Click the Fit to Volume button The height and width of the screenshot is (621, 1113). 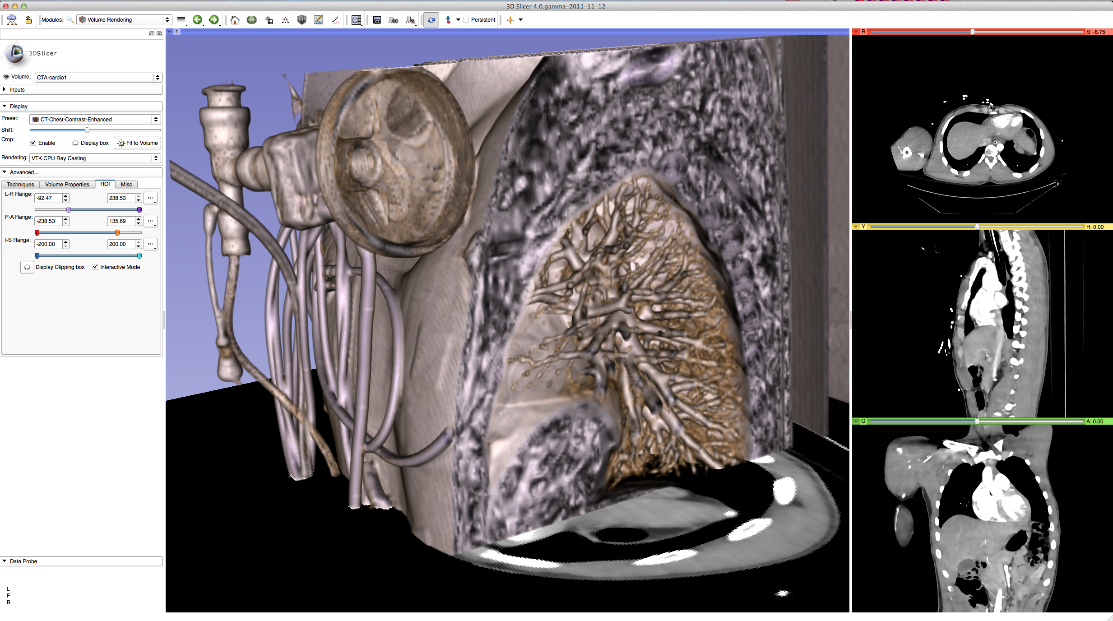[138, 143]
